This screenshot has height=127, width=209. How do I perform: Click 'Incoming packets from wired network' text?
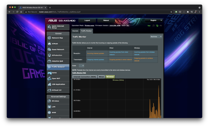119,53
